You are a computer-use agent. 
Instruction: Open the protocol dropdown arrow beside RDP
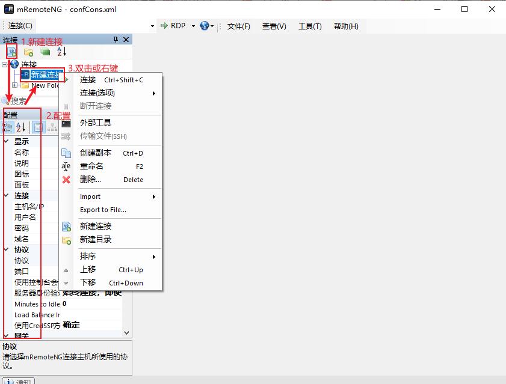click(x=193, y=26)
